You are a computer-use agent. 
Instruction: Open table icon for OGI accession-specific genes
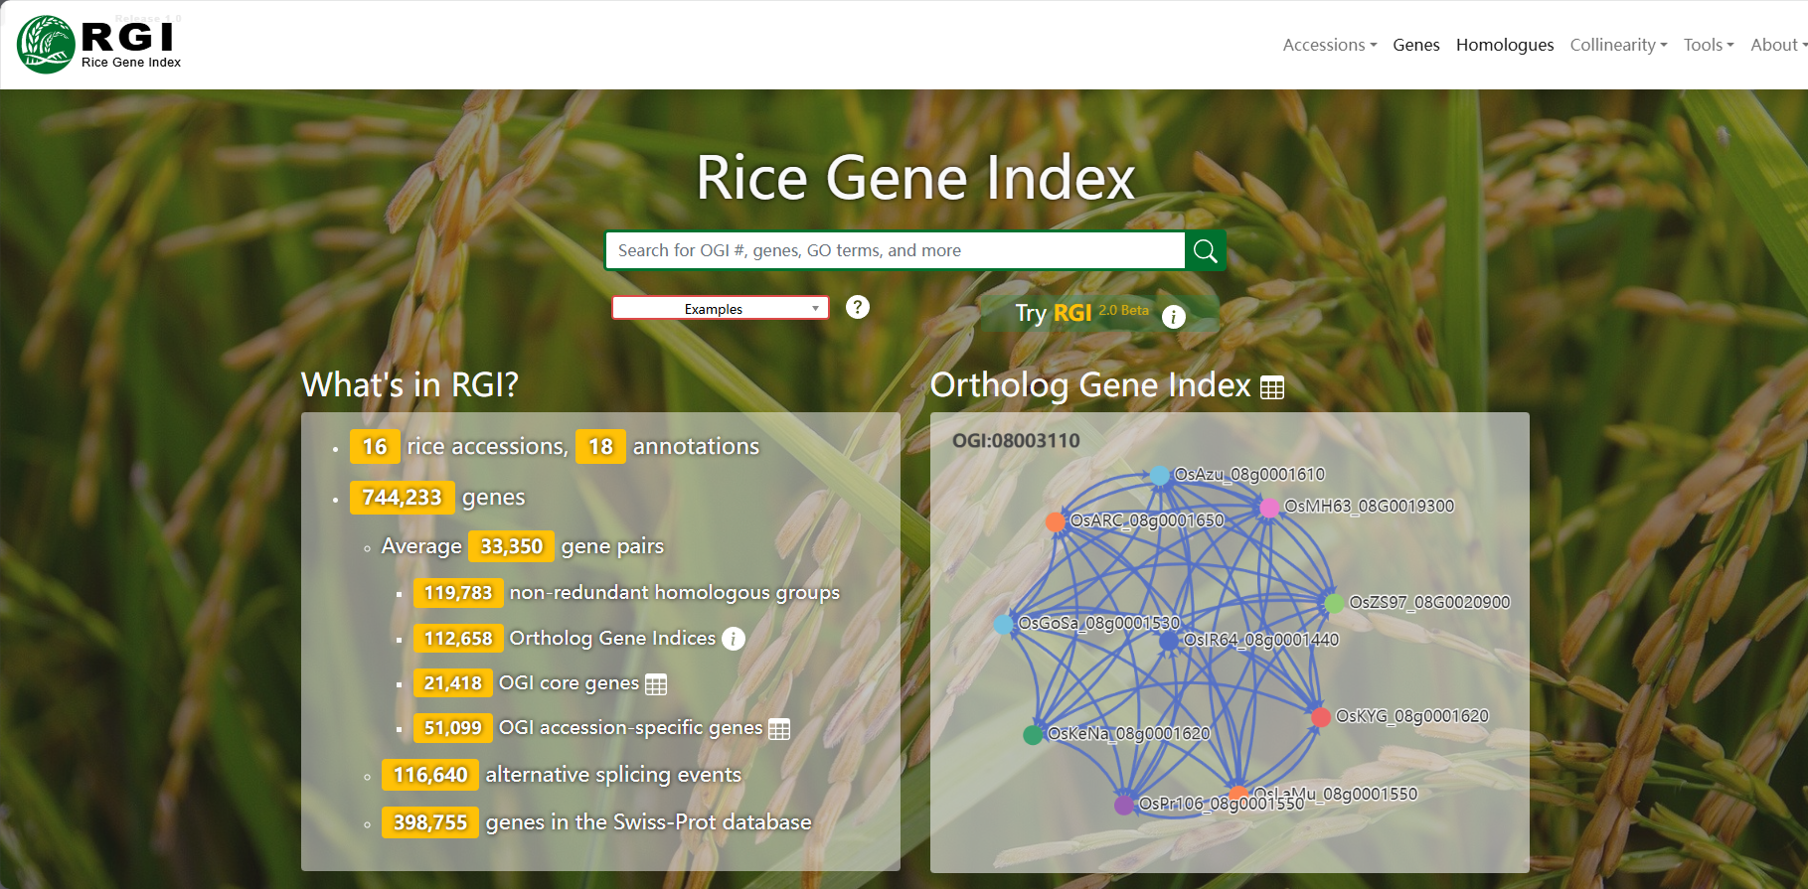coord(779,729)
